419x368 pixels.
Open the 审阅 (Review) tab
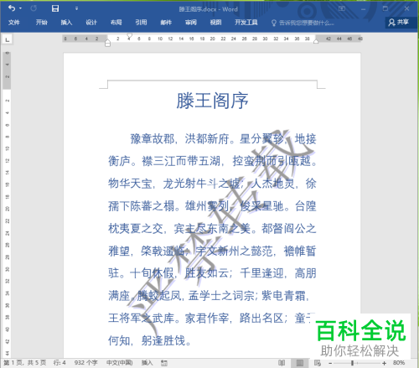click(x=191, y=23)
